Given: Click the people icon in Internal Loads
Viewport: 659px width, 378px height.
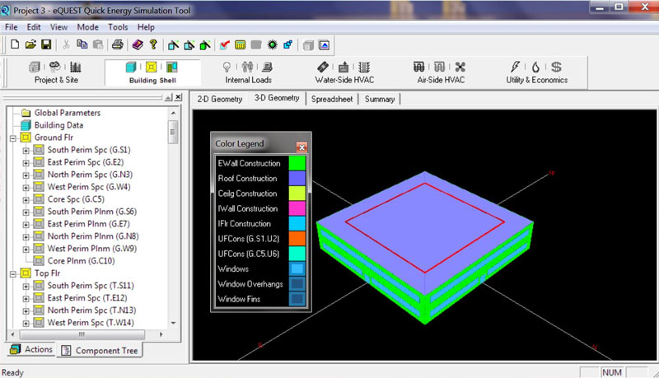Looking at the screenshot, I should 247,67.
